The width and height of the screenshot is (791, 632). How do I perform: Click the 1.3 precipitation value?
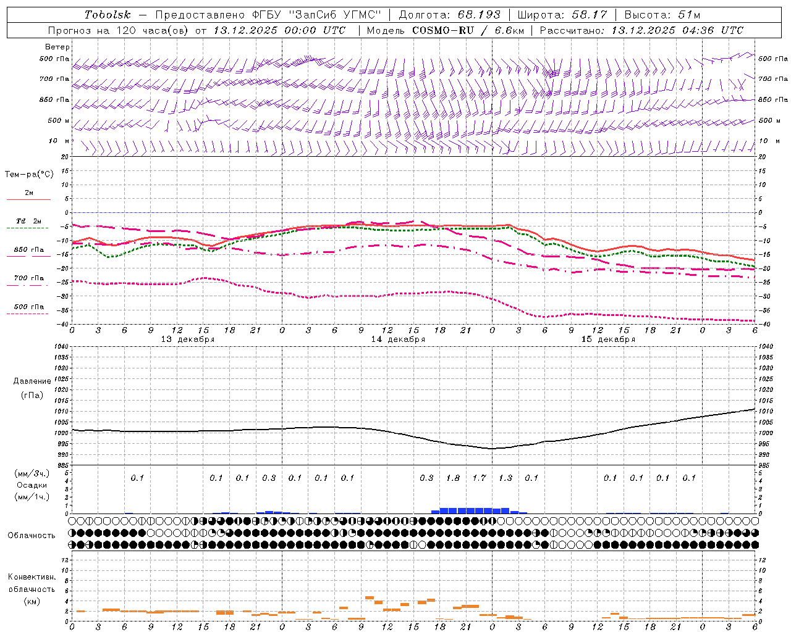point(505,478)
